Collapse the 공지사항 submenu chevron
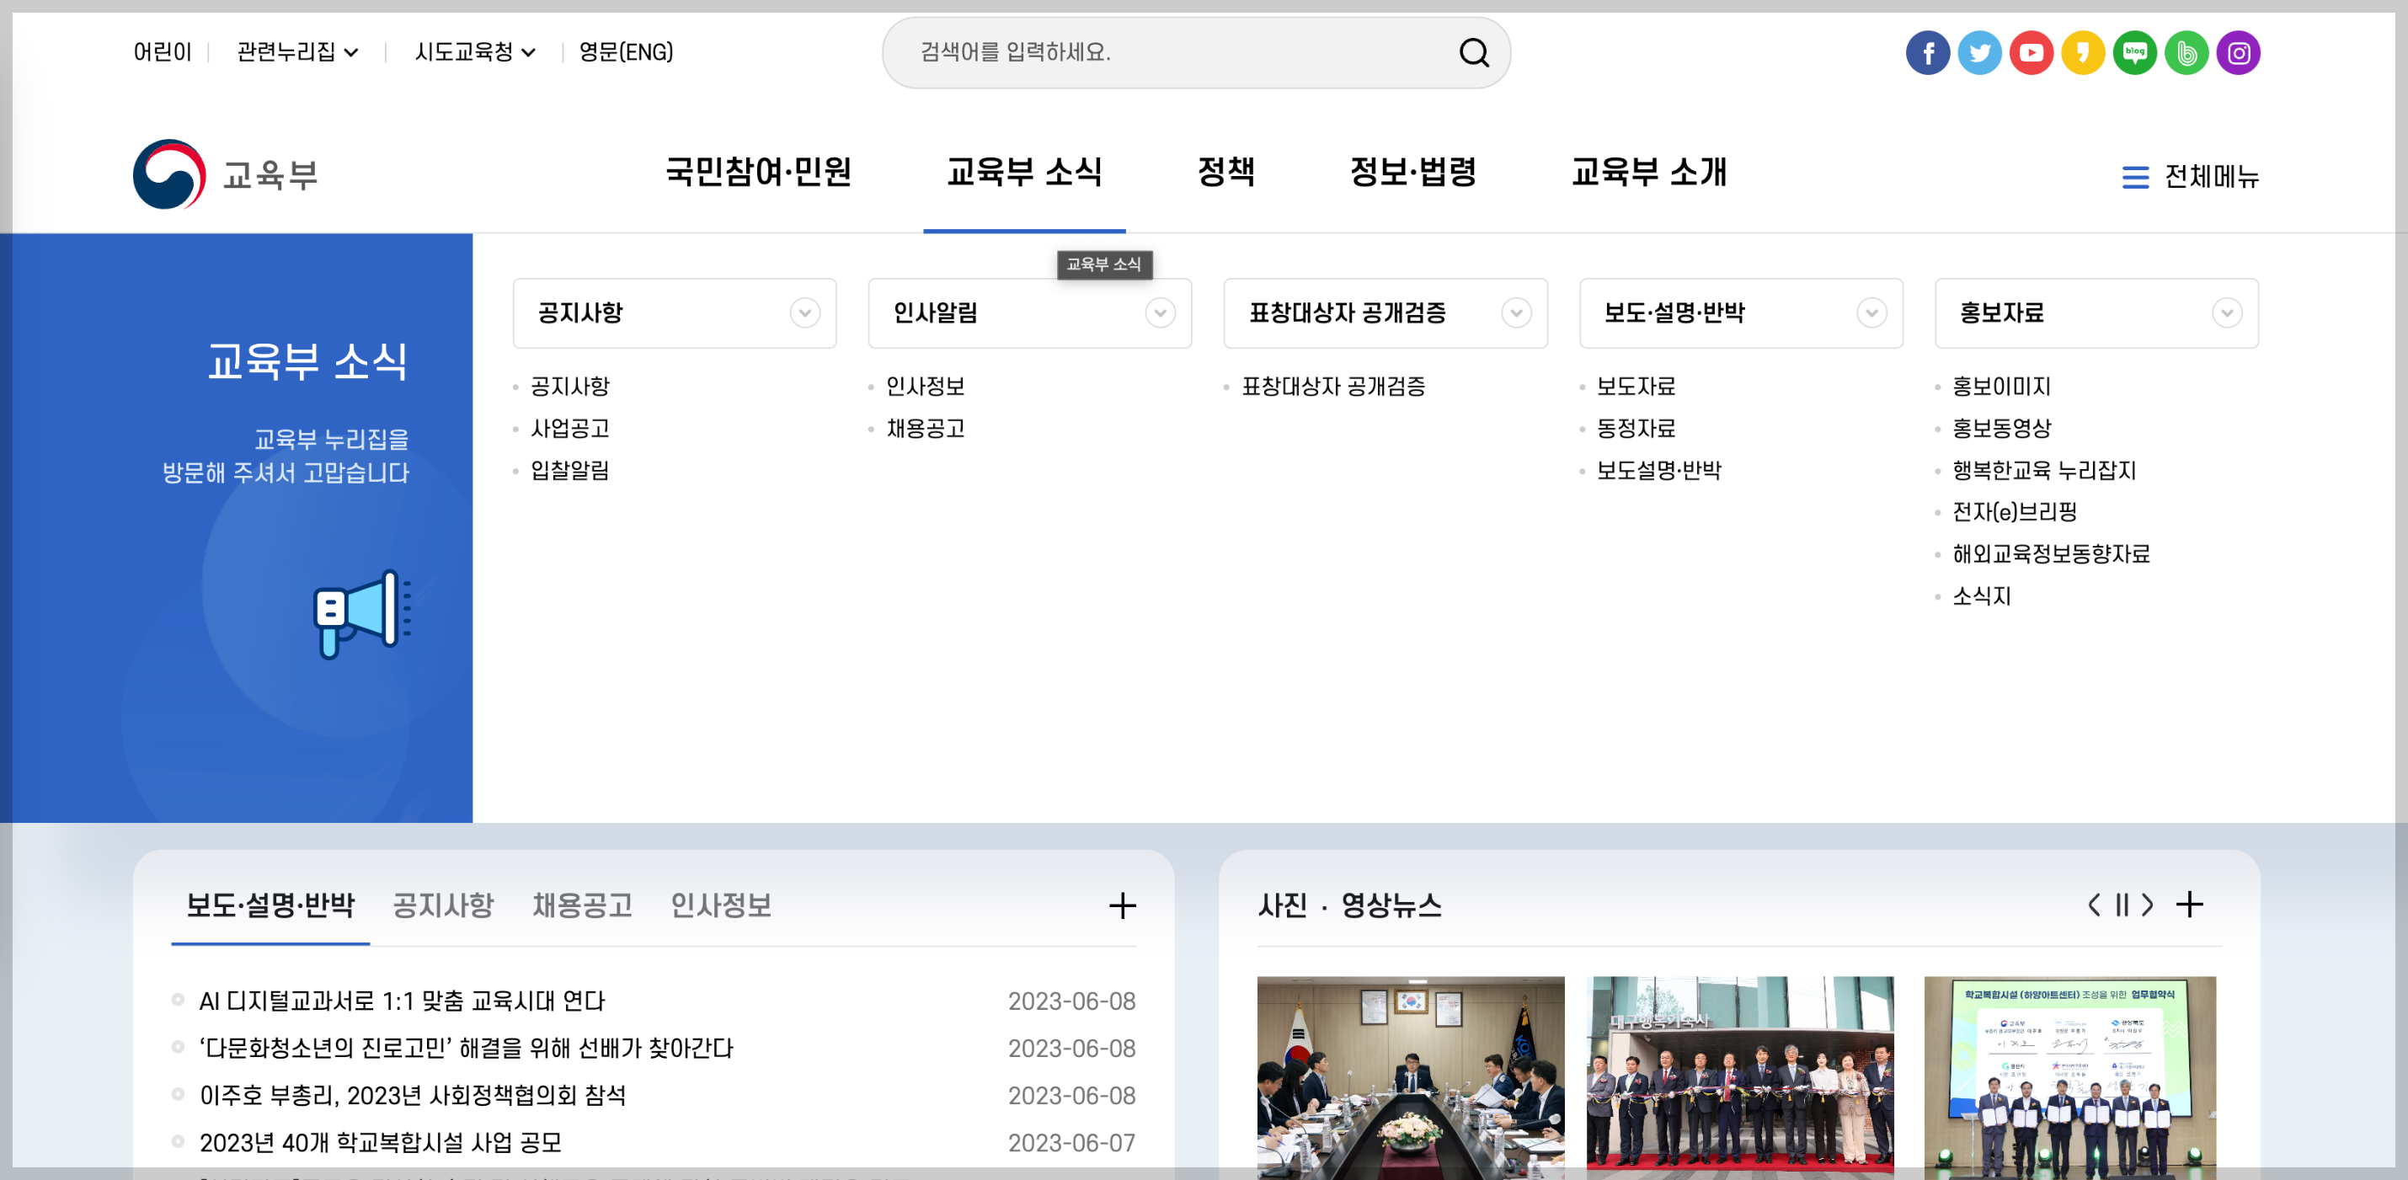Viewport: 2408px width, 1180px height. tap(804, 312)
